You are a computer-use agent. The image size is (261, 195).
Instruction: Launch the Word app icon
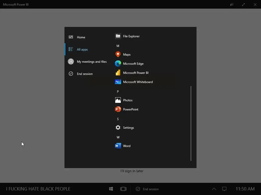118,146
